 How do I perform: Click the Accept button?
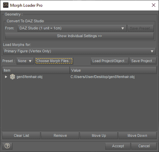[x=118, y=146]
